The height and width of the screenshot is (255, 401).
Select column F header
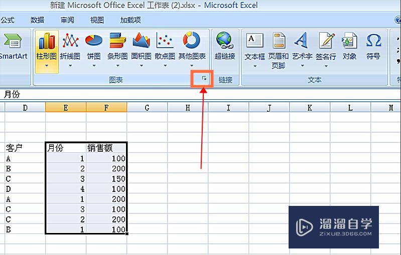106,108
